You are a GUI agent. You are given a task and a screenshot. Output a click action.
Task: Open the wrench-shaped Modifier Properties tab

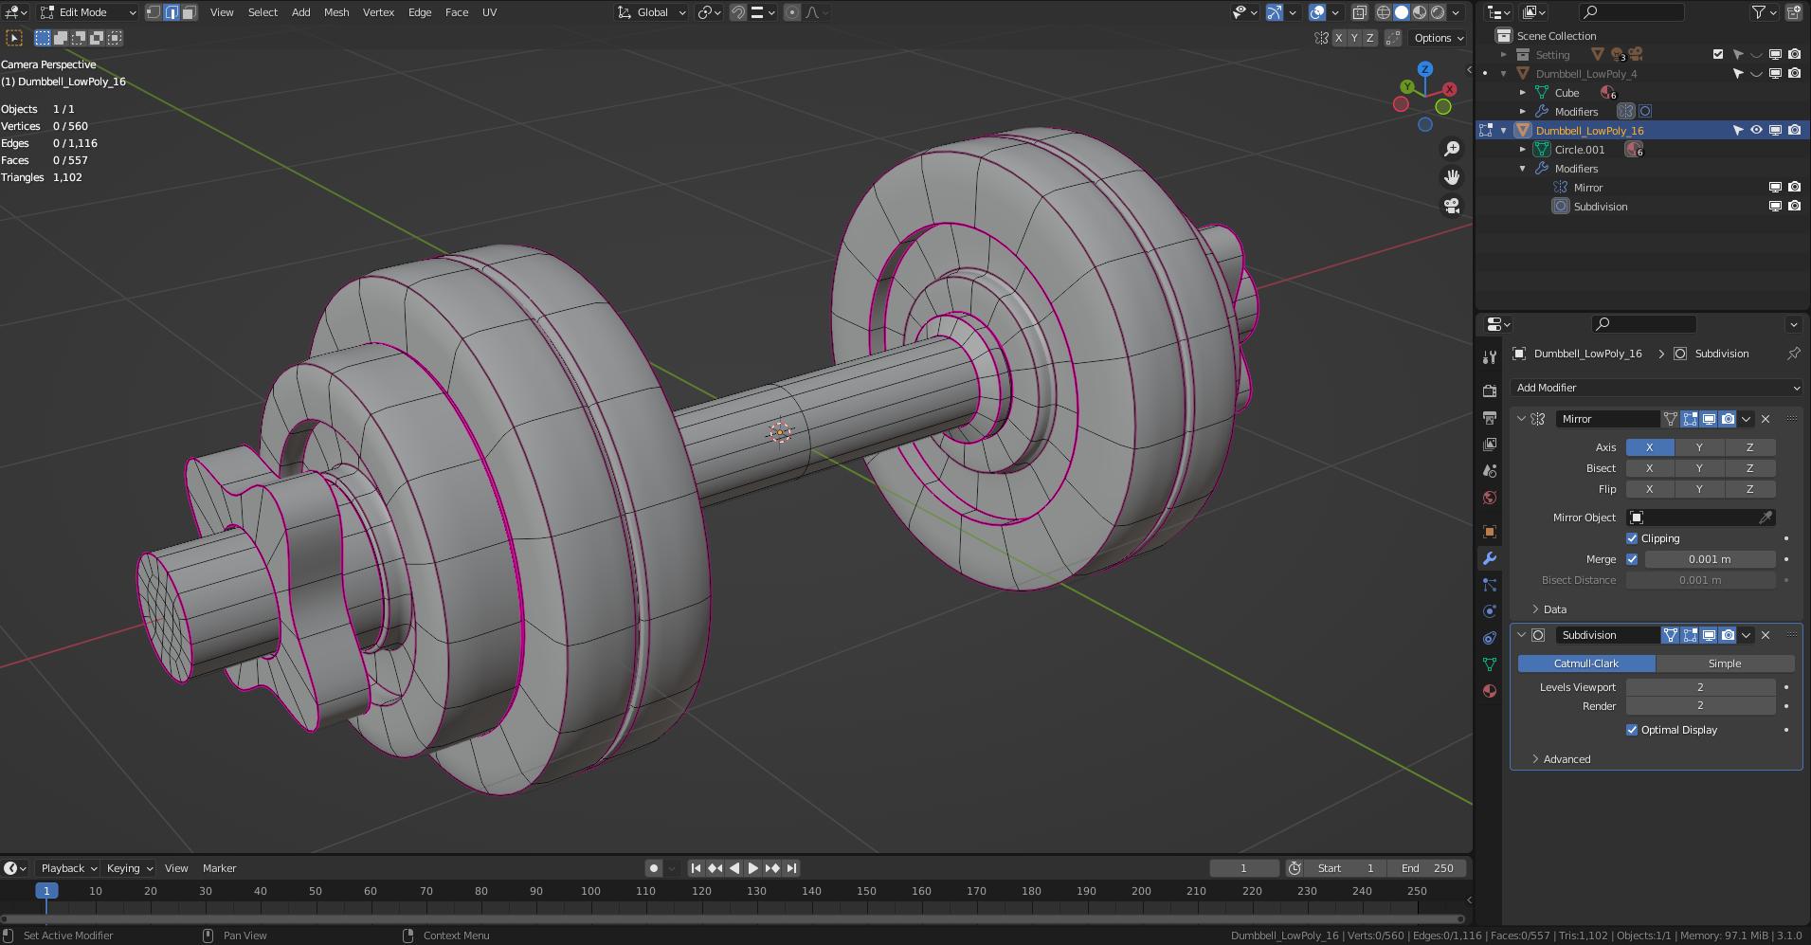1490,558
